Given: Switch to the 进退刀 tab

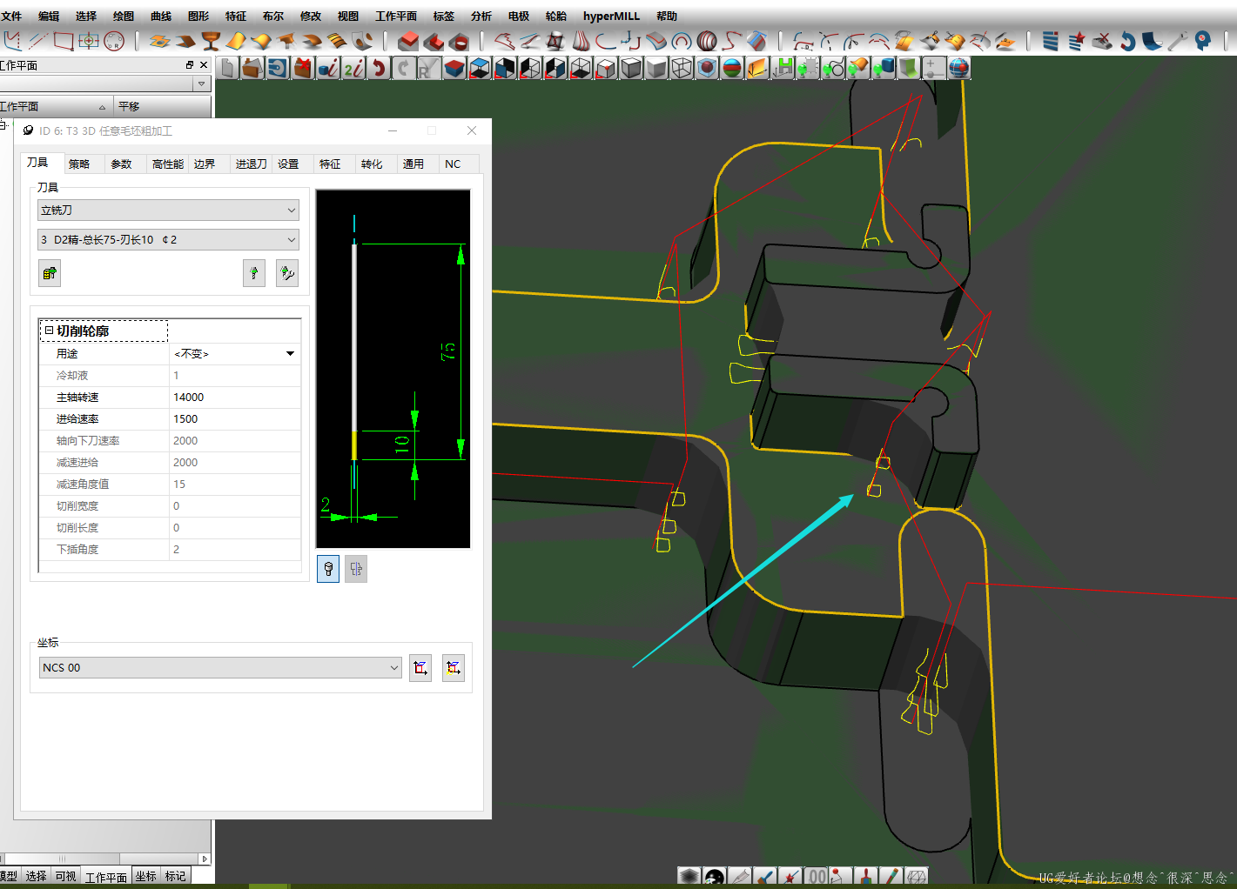Looking at the screenshot, I should click(251, 164).
